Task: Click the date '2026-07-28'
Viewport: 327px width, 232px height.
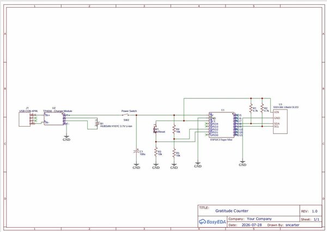Action: point(251,225)
